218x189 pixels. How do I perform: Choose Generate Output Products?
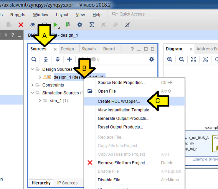[x=134, y=118]
